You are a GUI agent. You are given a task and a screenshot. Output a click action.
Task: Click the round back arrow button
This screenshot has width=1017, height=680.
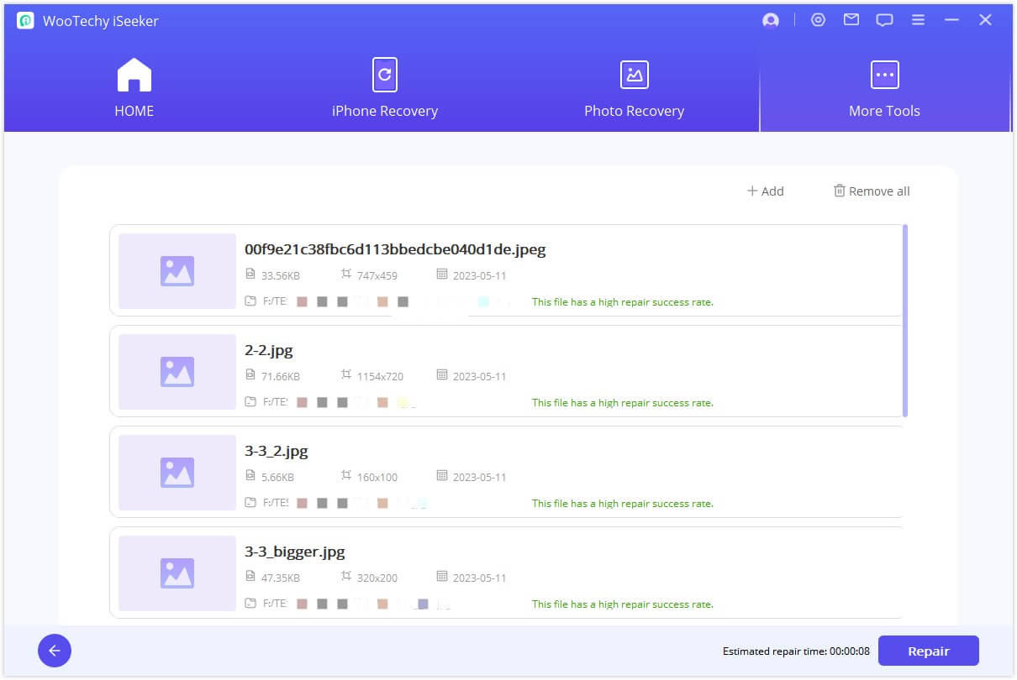click(x=55, y=651)
